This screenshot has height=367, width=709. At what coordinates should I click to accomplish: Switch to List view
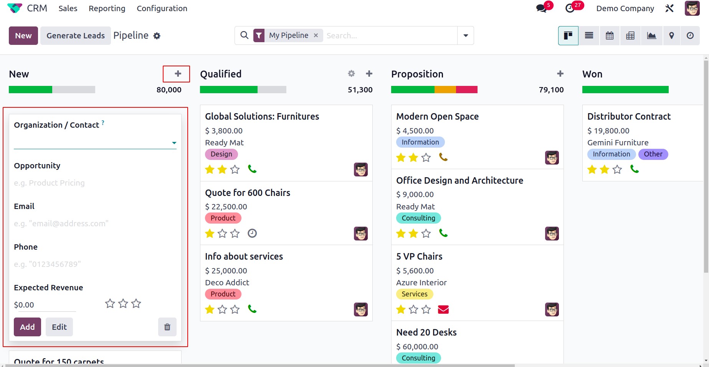coord(589,36)
